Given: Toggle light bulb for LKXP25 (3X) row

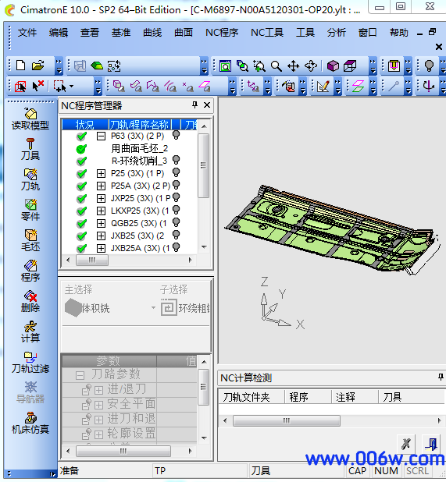Looking at the screenshot, I should click(x=176, y=210).
